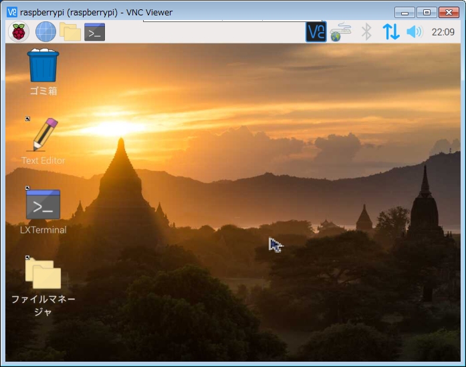
Task: Launch the web browser globe icon
Action: (x=45, y=31)
